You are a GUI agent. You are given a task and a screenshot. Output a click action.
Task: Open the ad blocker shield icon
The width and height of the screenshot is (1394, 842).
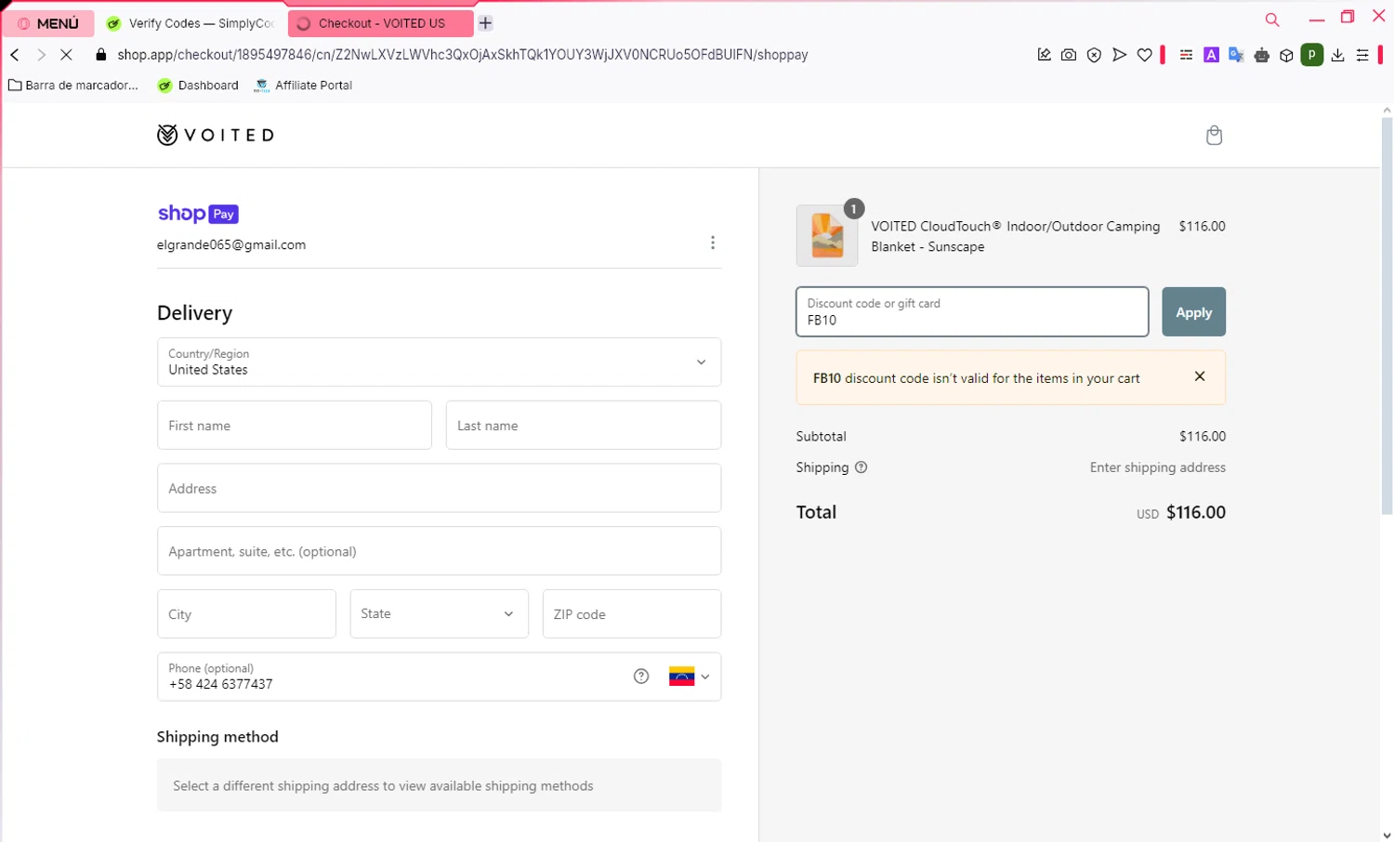(x=1094, y=55)
